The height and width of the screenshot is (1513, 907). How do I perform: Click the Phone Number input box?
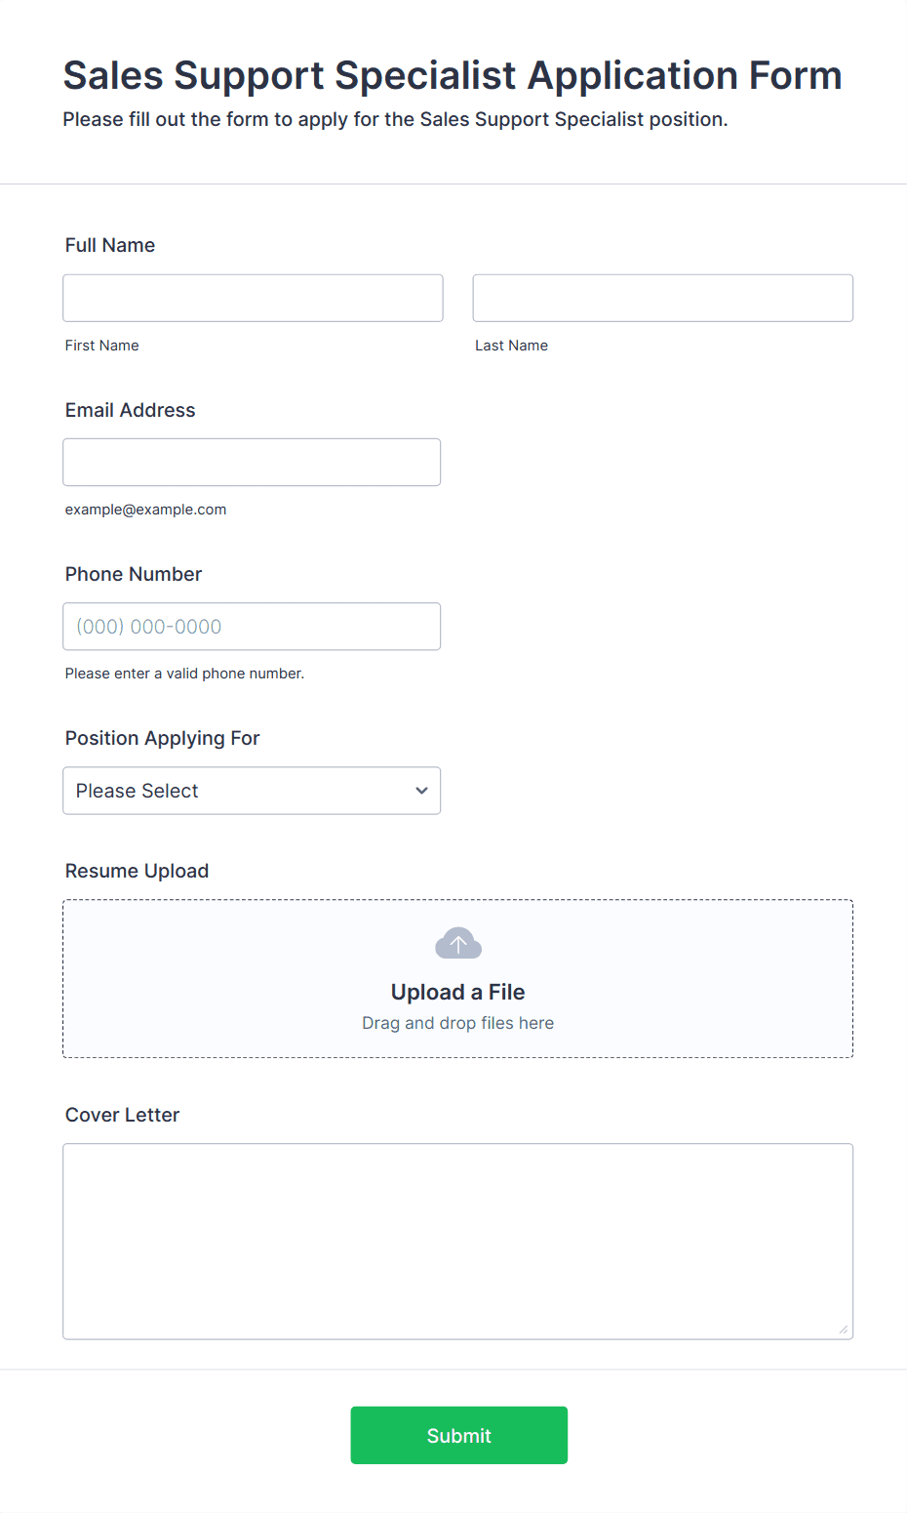tap(252, 627)
